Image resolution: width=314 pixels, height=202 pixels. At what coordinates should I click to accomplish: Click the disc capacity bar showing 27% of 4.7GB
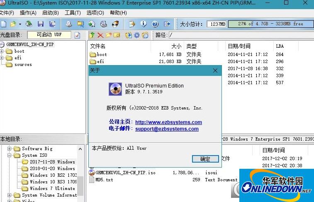[x=271, y=24]
